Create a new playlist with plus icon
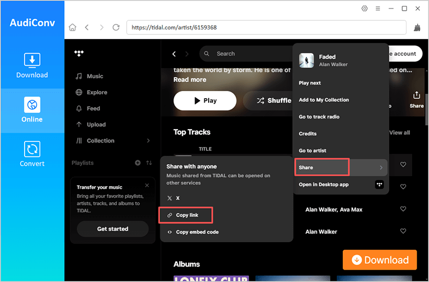 pyautogui.click(x=138, y=163)
